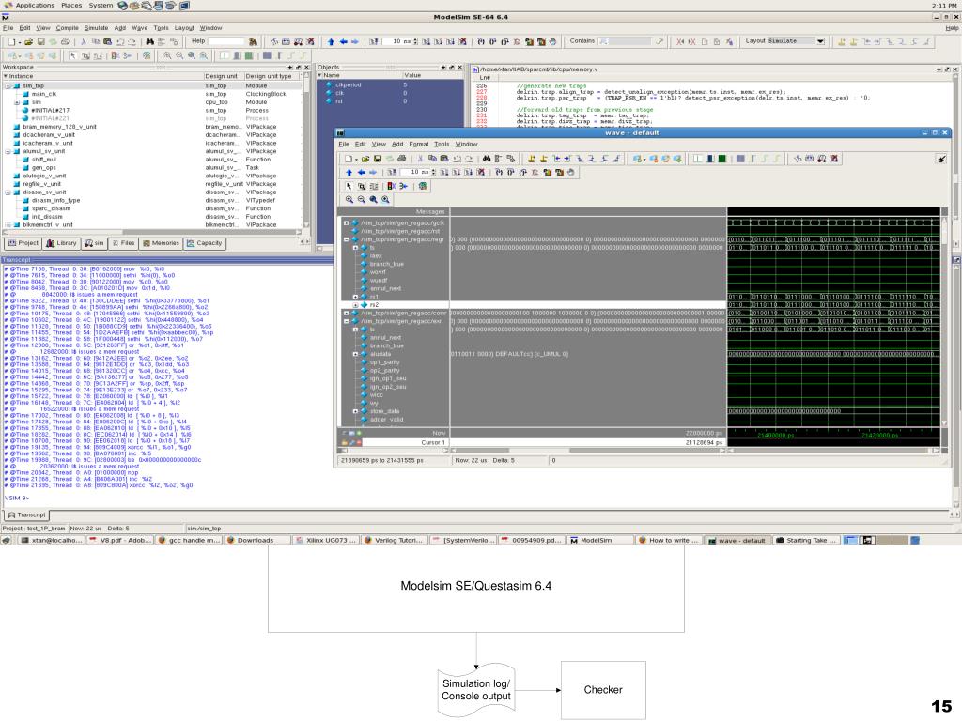
Task: Click the 'gcc handle m...' taskbar button
Action: [190, 541]
